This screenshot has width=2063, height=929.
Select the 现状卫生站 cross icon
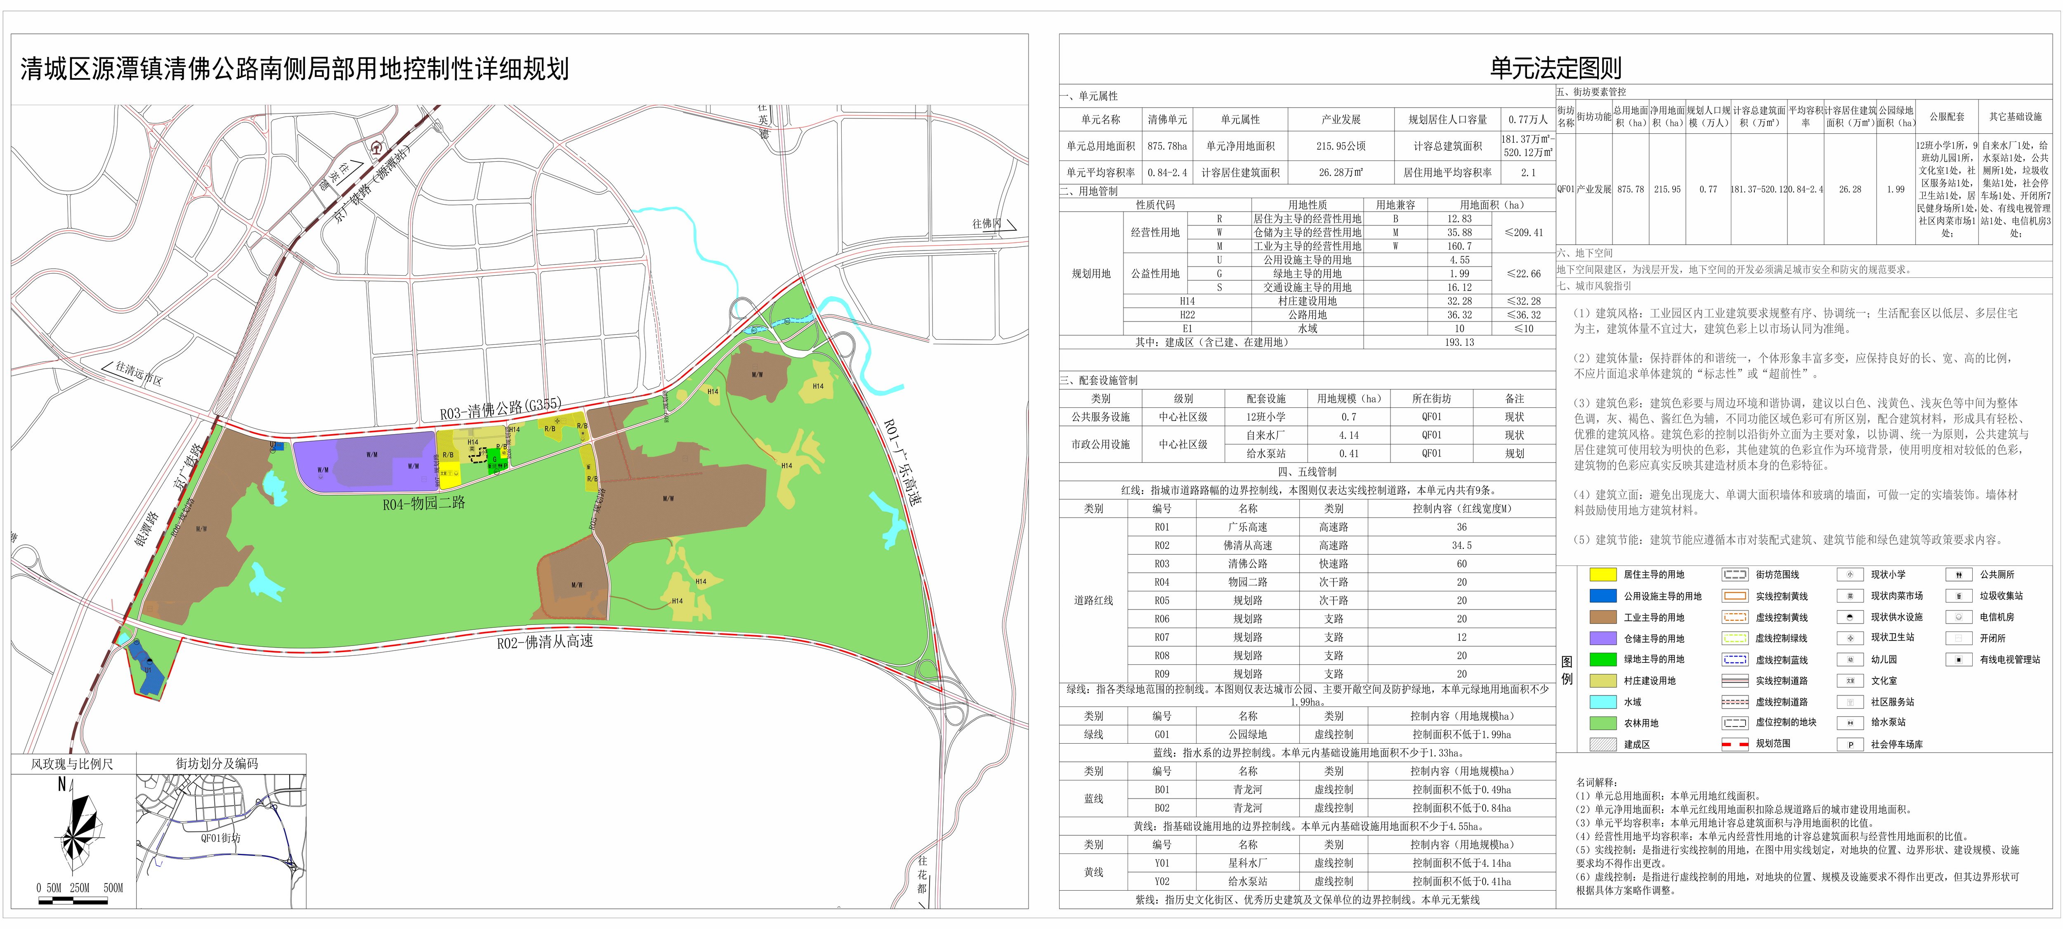[x=1850, y=638]
